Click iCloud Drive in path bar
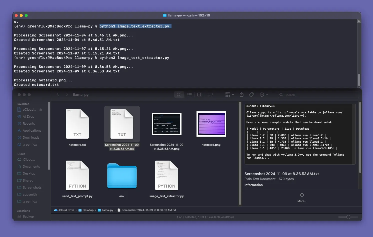373x237 pixels. tap(66, 210)
